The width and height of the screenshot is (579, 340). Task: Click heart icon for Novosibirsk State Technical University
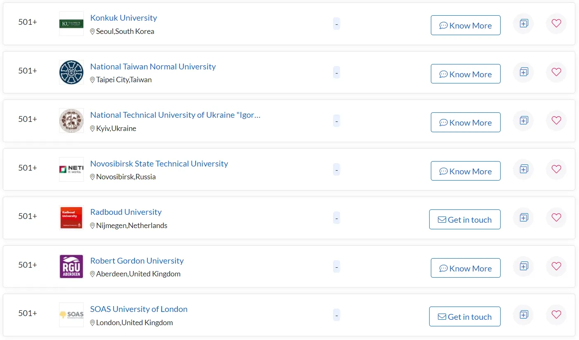pyautogui.click(x=556, y=169)
